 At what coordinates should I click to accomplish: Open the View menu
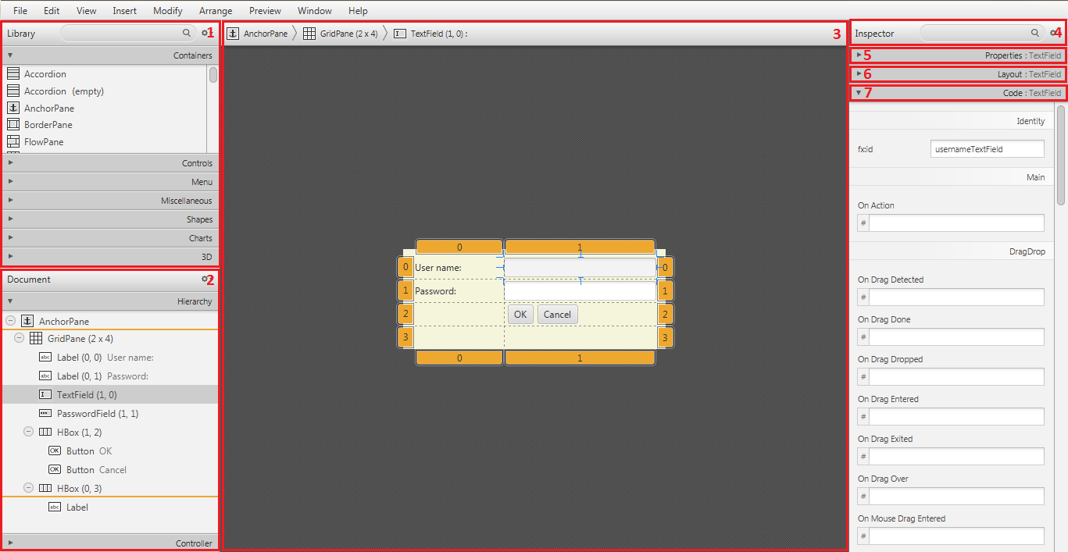tap(87, 11)
